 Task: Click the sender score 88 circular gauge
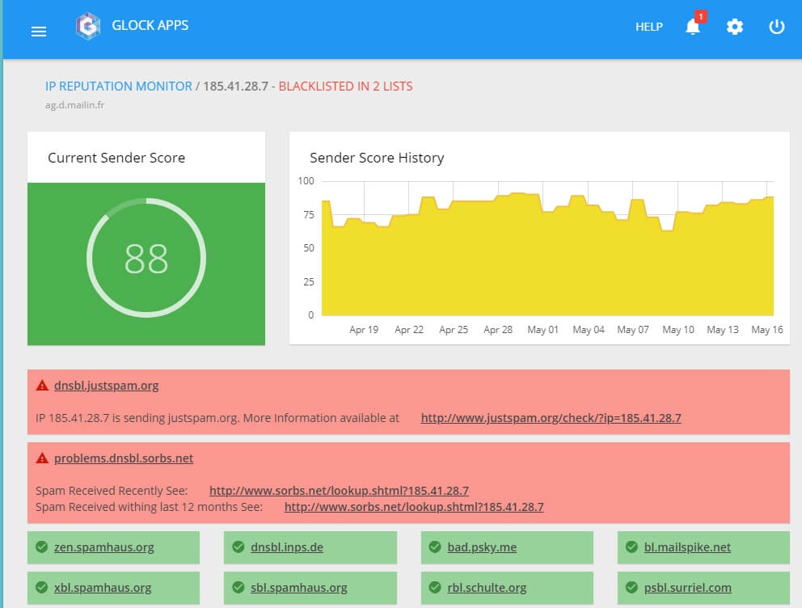[x=146, y=258]
